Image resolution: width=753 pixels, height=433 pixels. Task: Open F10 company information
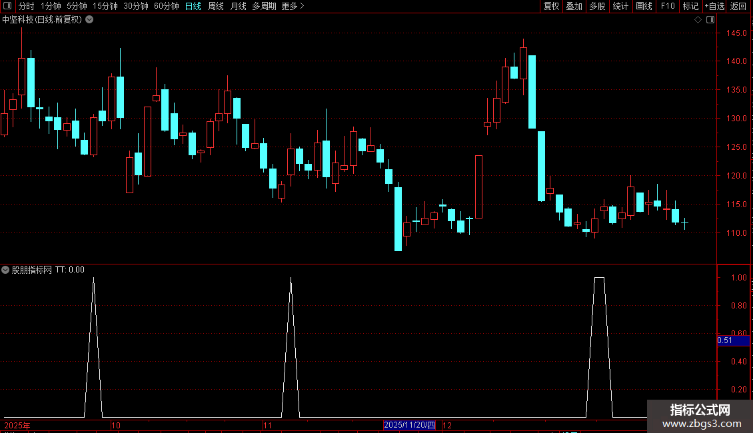pos(668,6)
